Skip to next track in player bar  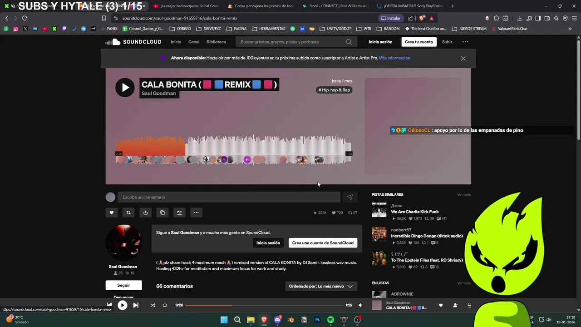[x=136, y=305]
